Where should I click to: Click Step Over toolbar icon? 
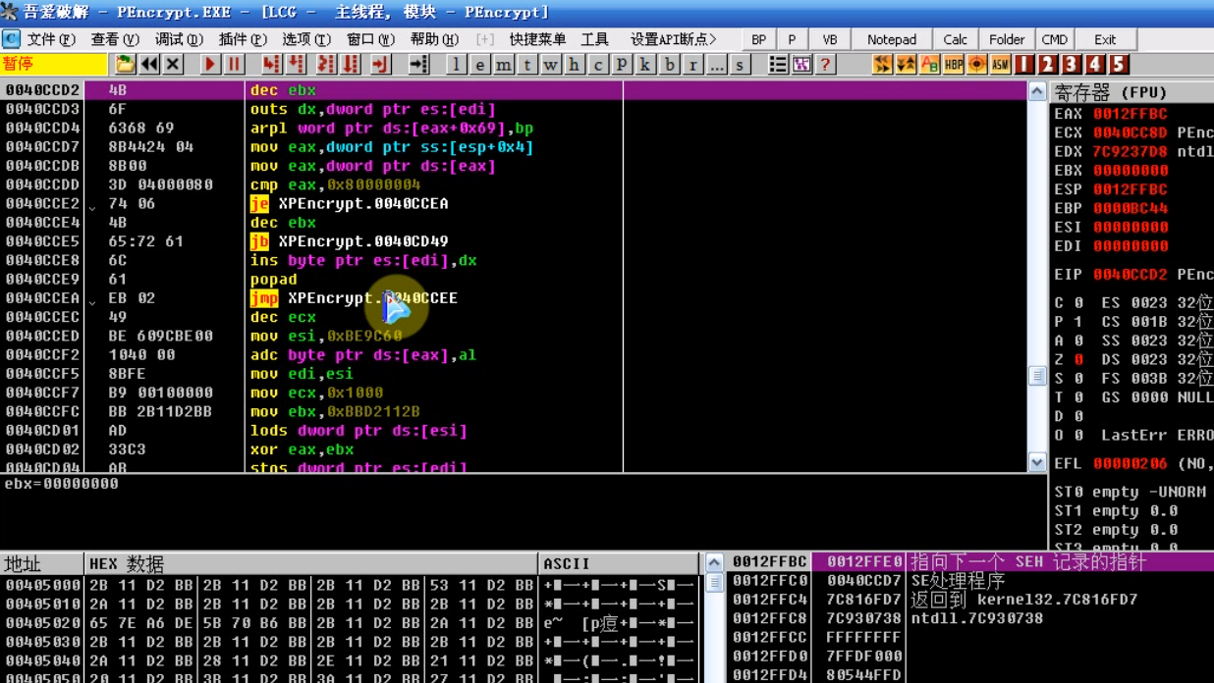pyautogui.click(x=296, y=64)
